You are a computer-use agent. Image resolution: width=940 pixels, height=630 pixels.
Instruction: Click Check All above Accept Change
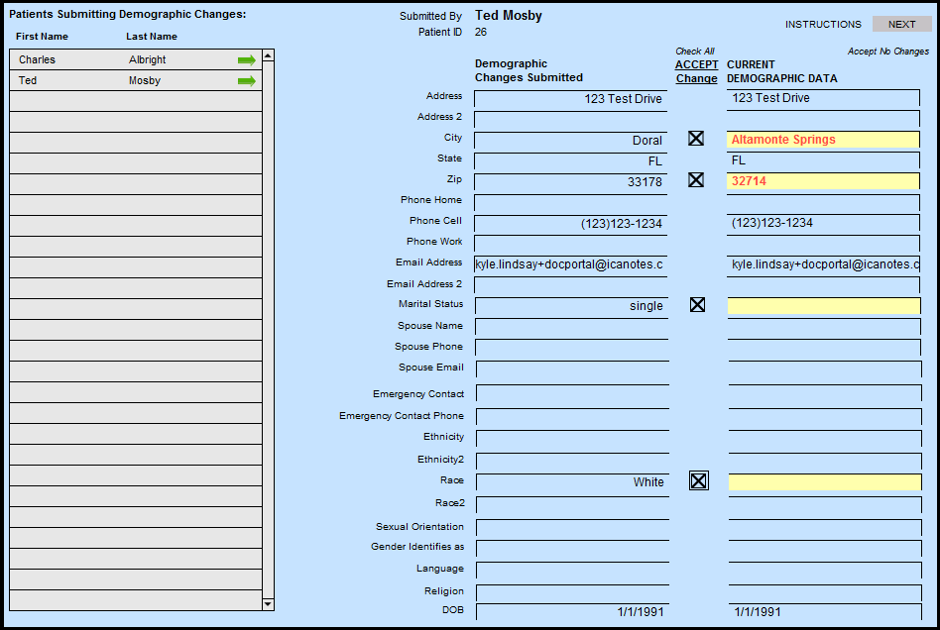[695, 52]
